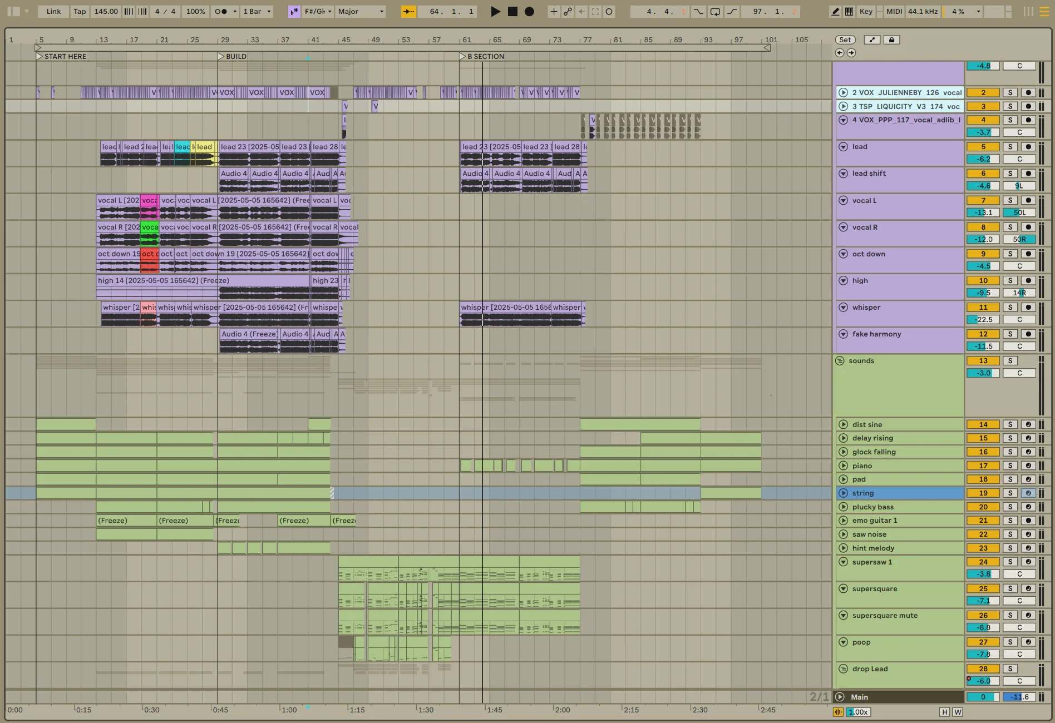This screenshot has width=1055, height=723.
Task: Click the Stop transport button
Action: [512, 11]
